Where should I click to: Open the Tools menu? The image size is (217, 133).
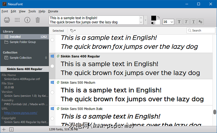32,11
